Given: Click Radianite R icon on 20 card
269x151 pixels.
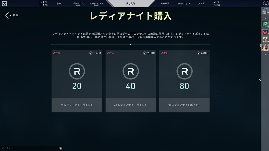Looking at the screenshot, I should [77, 71].
